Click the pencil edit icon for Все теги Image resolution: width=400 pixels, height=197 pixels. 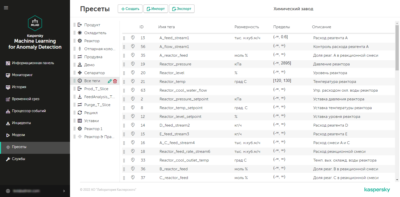pyautogui.click(x=110, y=81)
